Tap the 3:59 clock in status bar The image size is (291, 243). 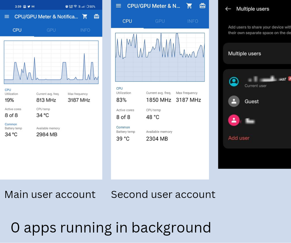(18, 7)
